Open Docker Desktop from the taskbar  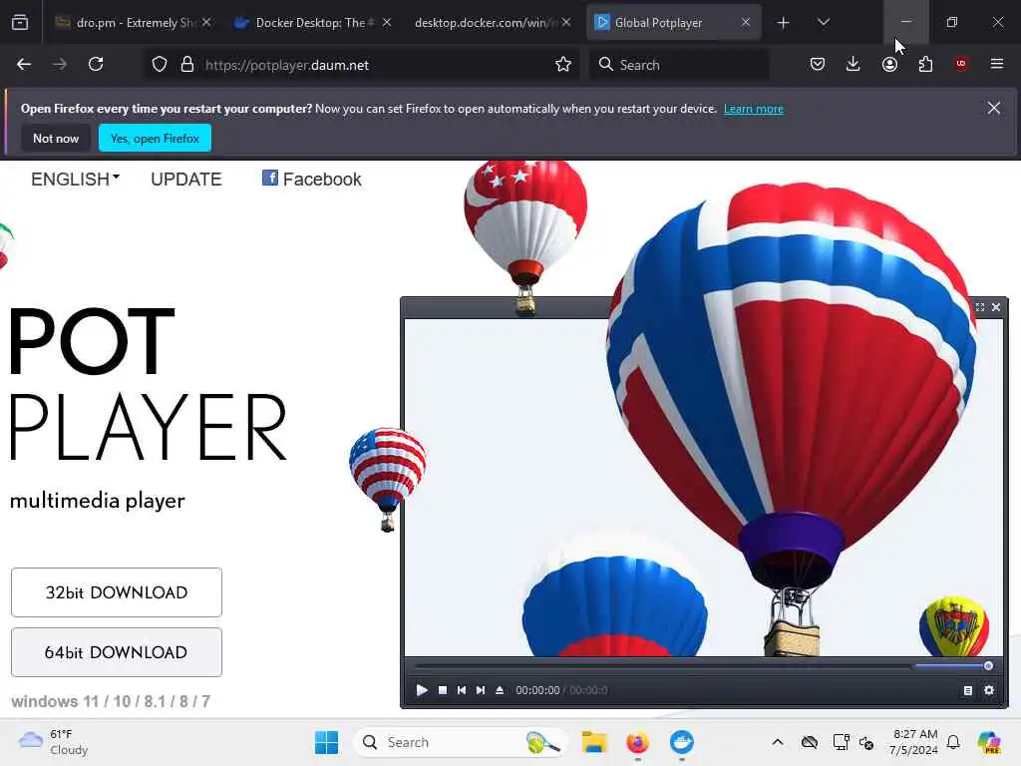pyautogui.click(x=682, y=742)
